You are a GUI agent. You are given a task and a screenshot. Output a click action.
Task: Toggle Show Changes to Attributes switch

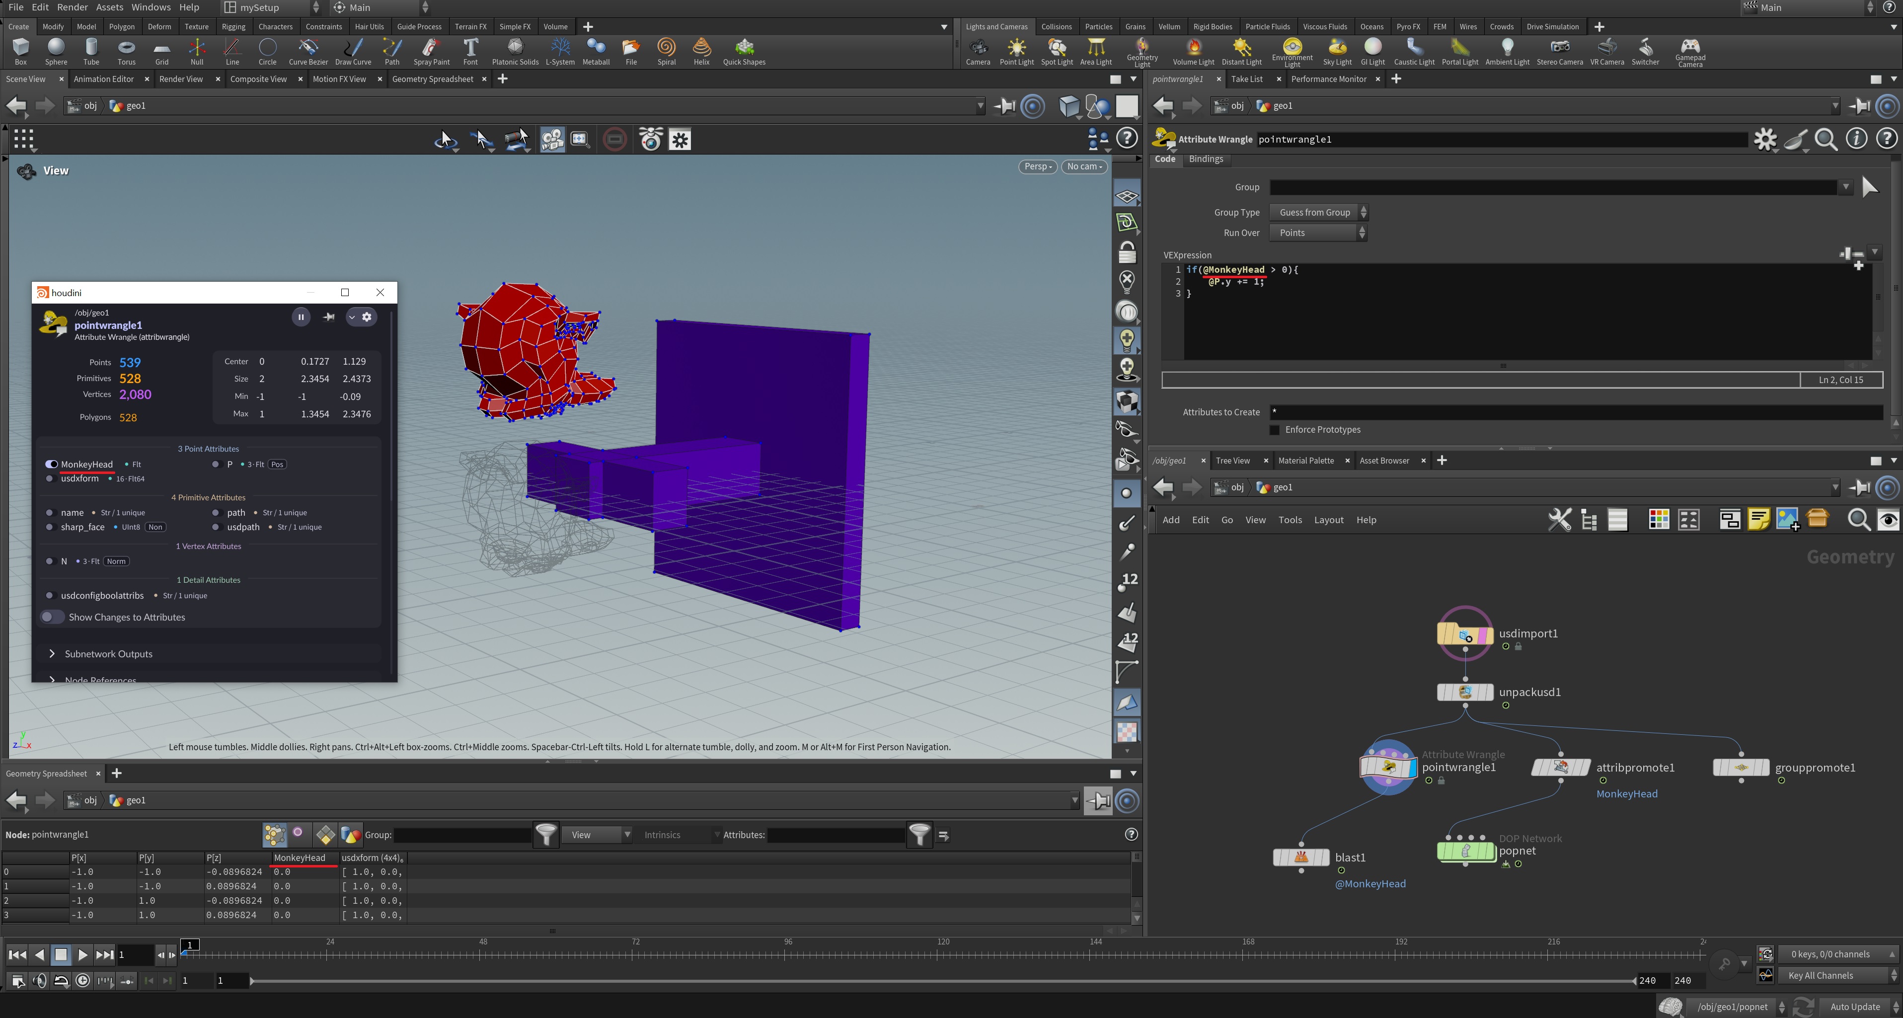52,618
